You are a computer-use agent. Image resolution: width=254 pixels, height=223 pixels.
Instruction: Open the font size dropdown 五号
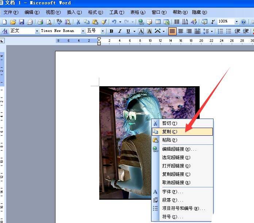pos(103,31)
